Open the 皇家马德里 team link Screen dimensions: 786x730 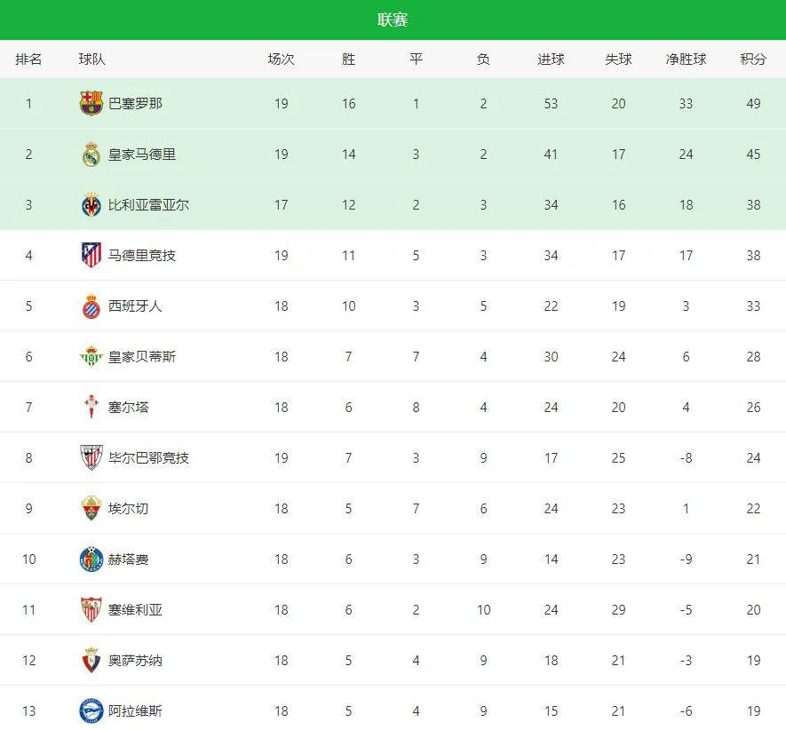pyautogui.click(x=142, y=155)
